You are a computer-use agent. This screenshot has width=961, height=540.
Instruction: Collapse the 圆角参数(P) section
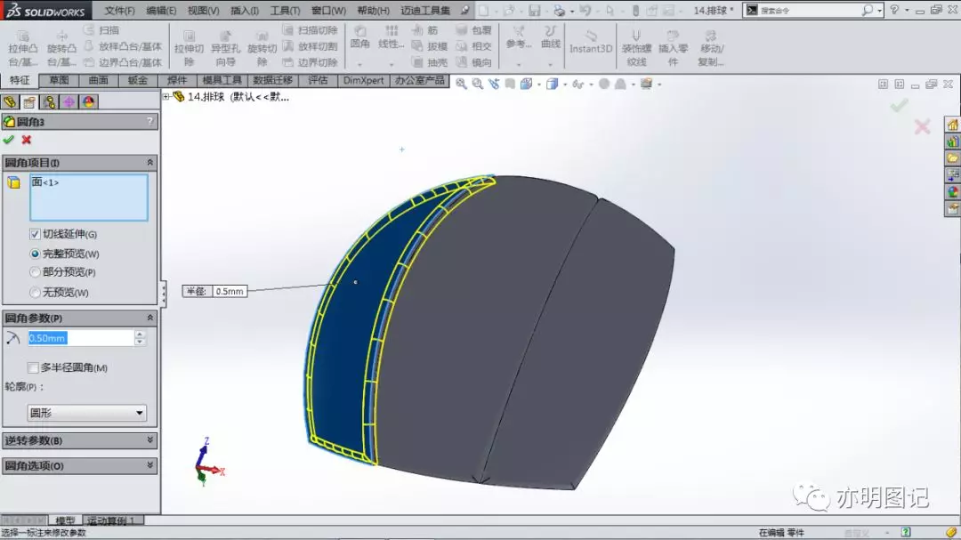click(x=150, y=318)
